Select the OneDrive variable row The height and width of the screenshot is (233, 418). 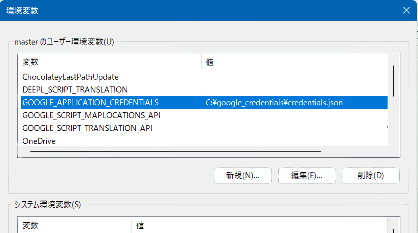[x=39, y=141]
